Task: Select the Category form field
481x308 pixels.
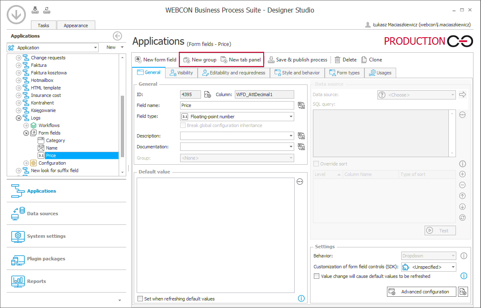Action: tap(55, 140)
